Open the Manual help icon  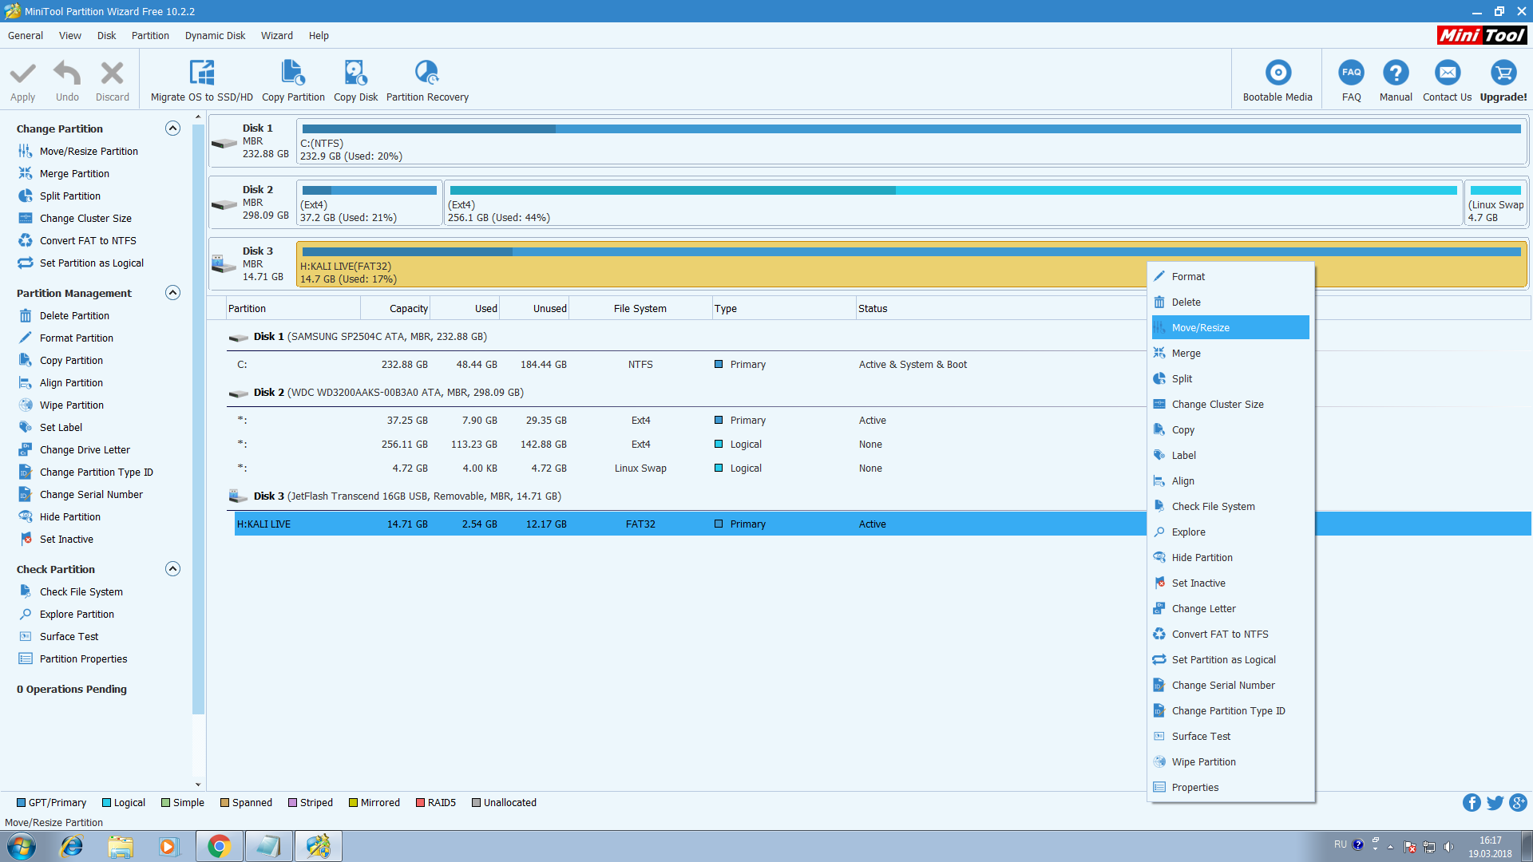(1395, 73)
